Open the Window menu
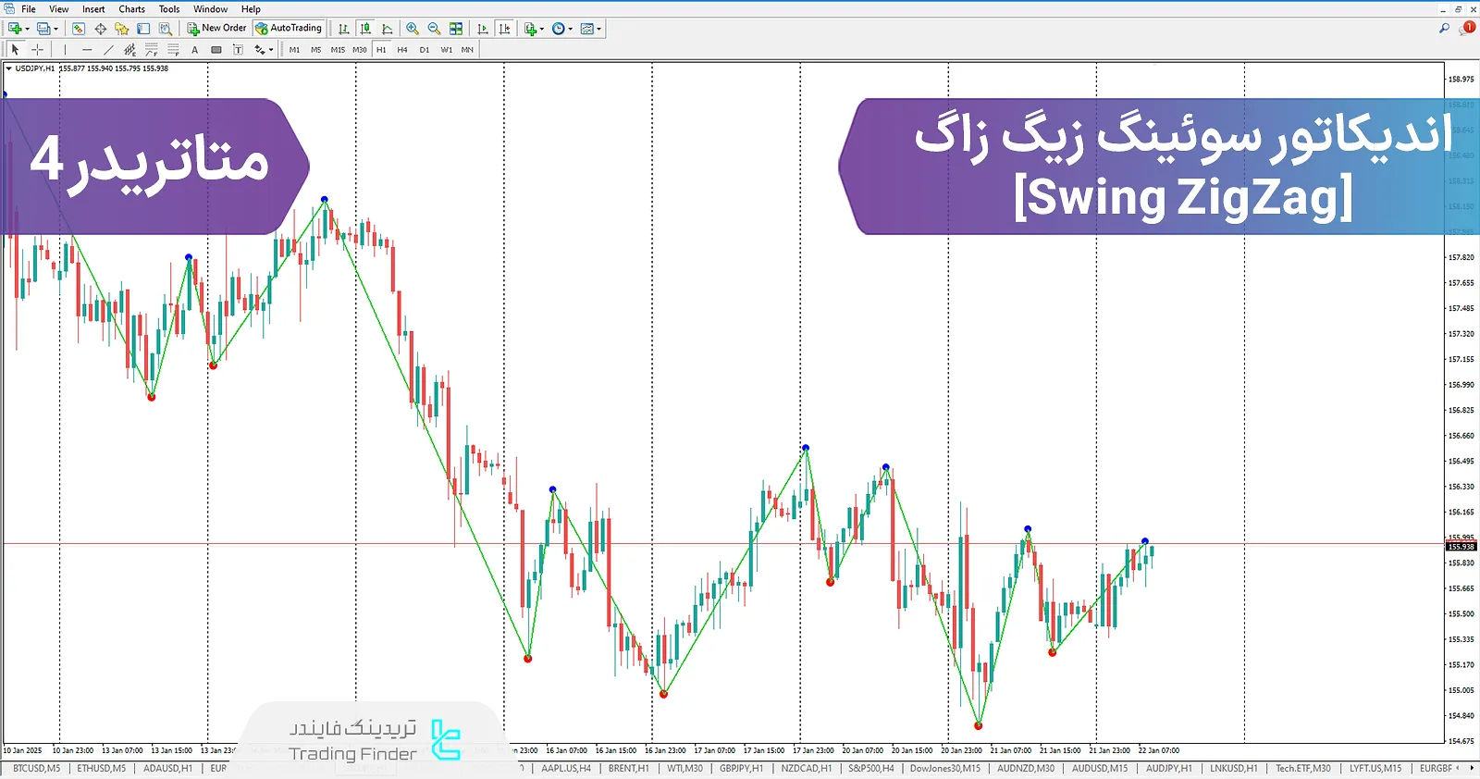Image resolution: width=1480 pixels, height=779 pixels. point(211,9)
